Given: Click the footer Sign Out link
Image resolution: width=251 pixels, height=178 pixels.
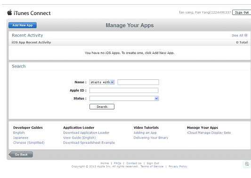Looking at the screenshot, I should click(x=153, y=163).
